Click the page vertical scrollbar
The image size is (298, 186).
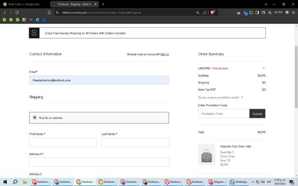[x=296, y=77]
